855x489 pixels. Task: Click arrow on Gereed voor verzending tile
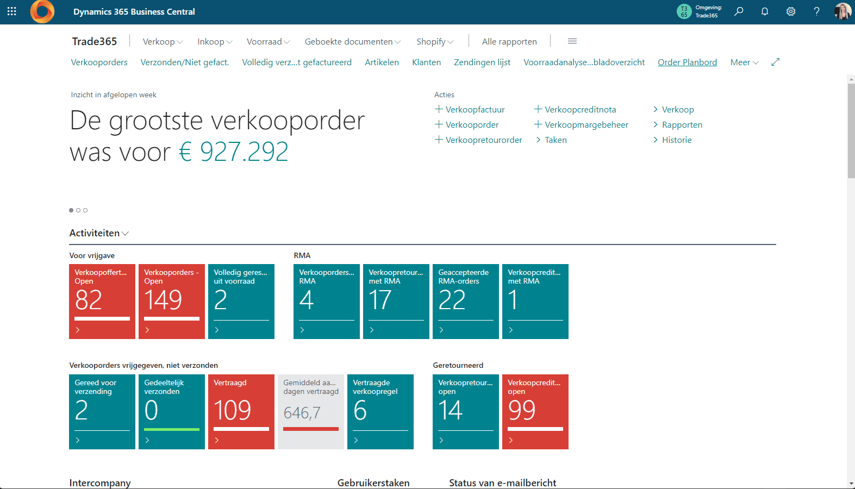point(78,440)
